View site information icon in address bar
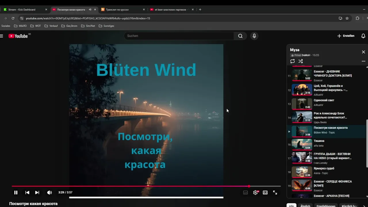Image resolution: width=368 pixels, height=207 pixels. tap(21, 18)
